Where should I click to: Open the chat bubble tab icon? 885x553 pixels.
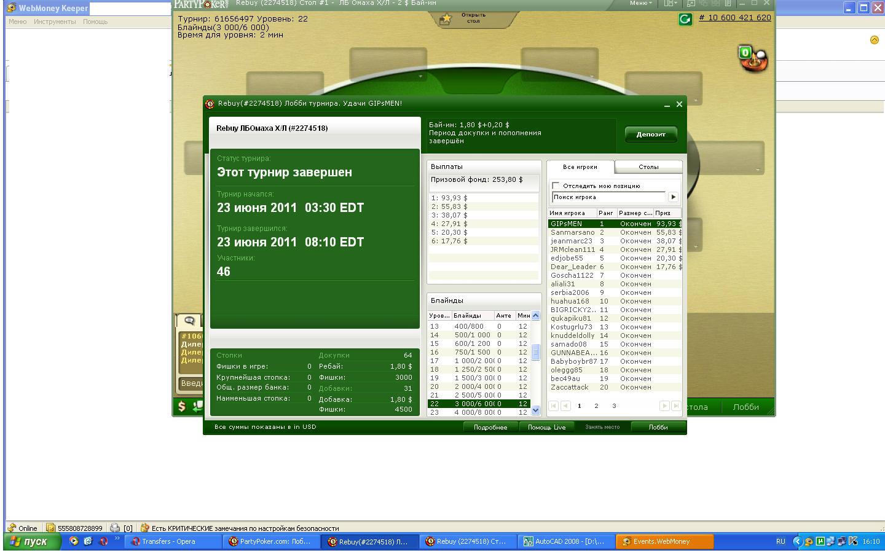(189, 321)
